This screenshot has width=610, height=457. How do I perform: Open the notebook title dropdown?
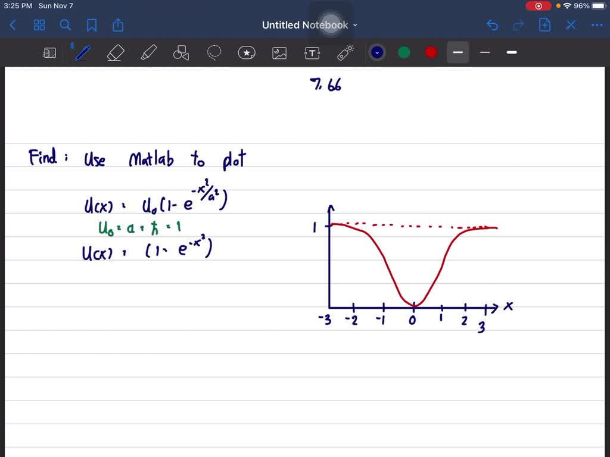pyautogui.click(x=355, y=25)
